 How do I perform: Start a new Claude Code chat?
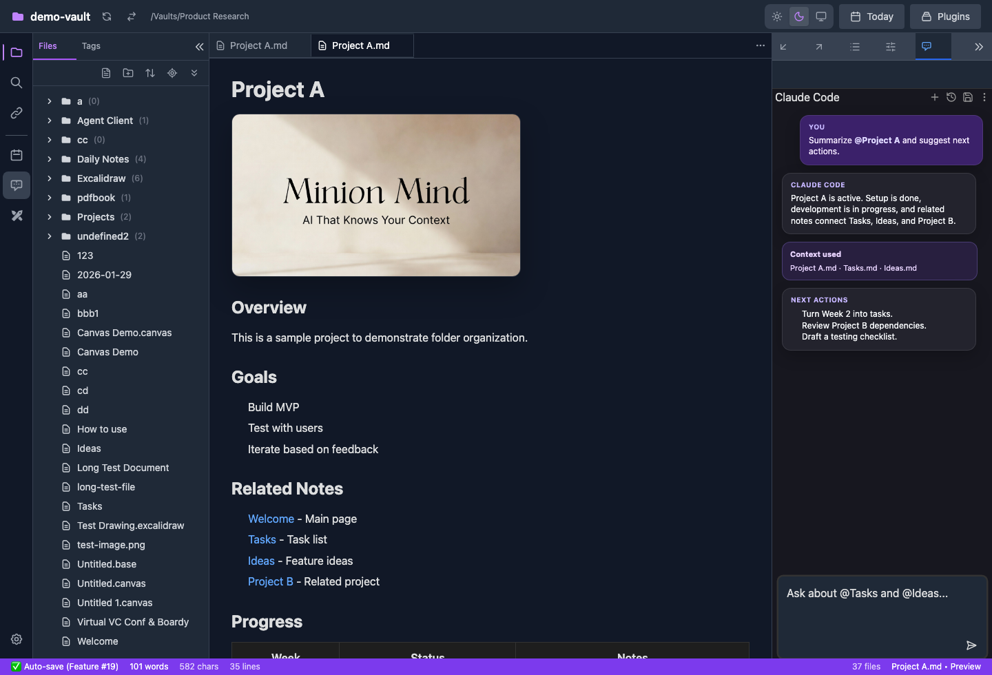point(935,97)
